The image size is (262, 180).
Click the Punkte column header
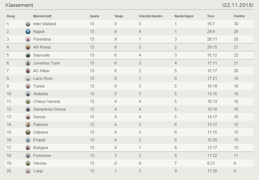pos(239,16)
